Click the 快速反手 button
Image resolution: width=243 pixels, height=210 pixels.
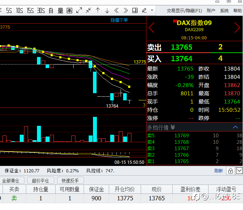coord(70,181)
